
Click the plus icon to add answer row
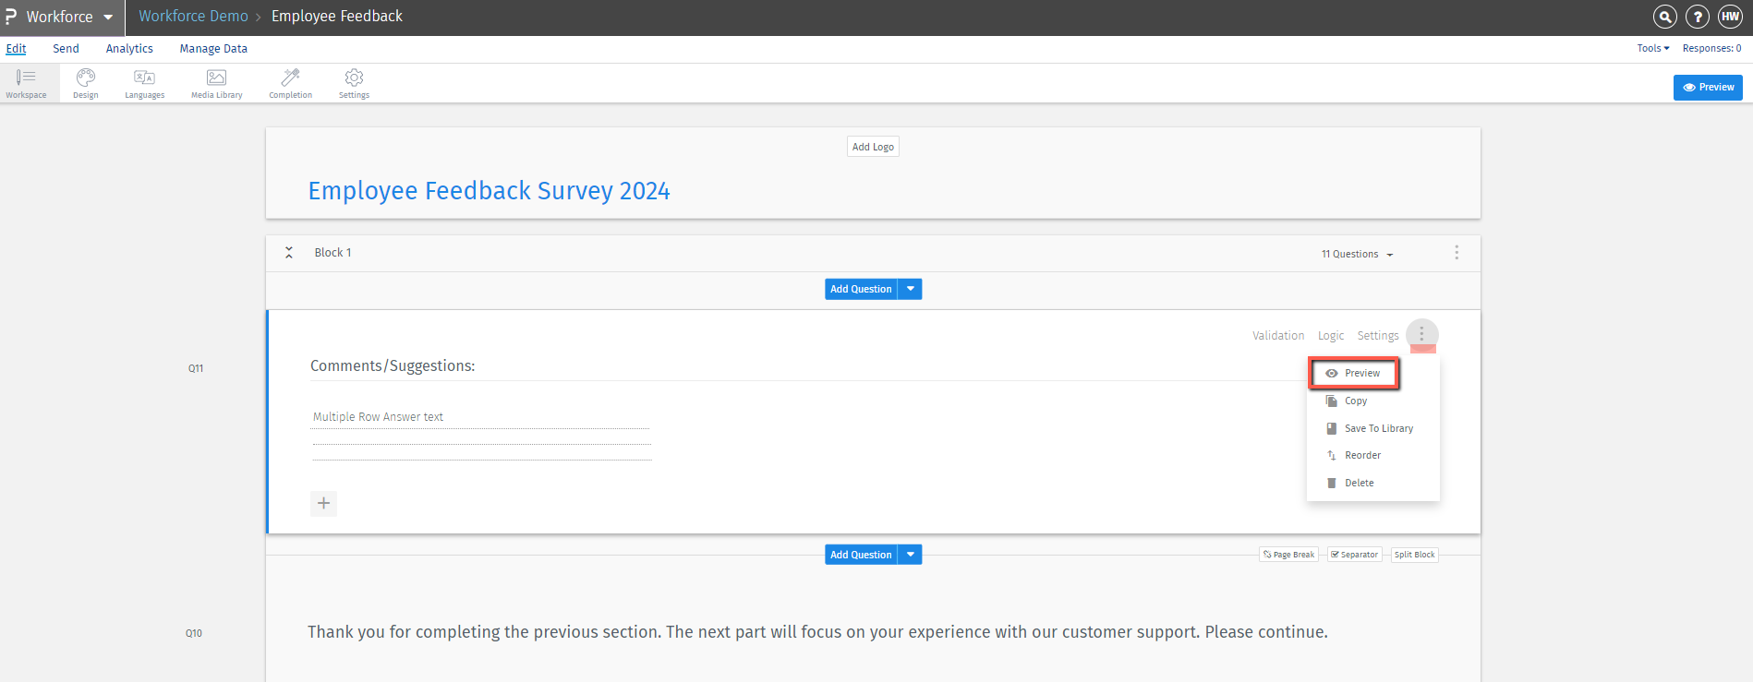tap(323, 503)
